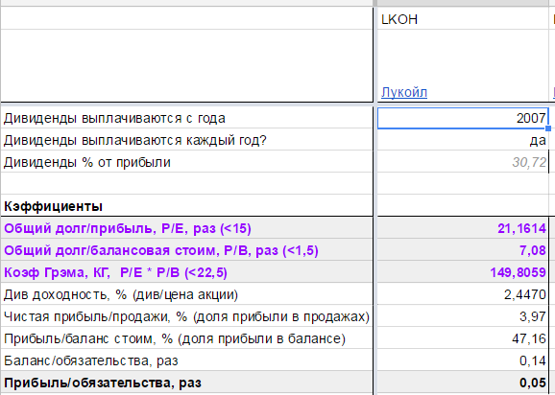Click the 'Чистая прибыль/продажи' label cell
Viewport: 555px width, 395px height.
pyautogui.click(x=187, y=316)
